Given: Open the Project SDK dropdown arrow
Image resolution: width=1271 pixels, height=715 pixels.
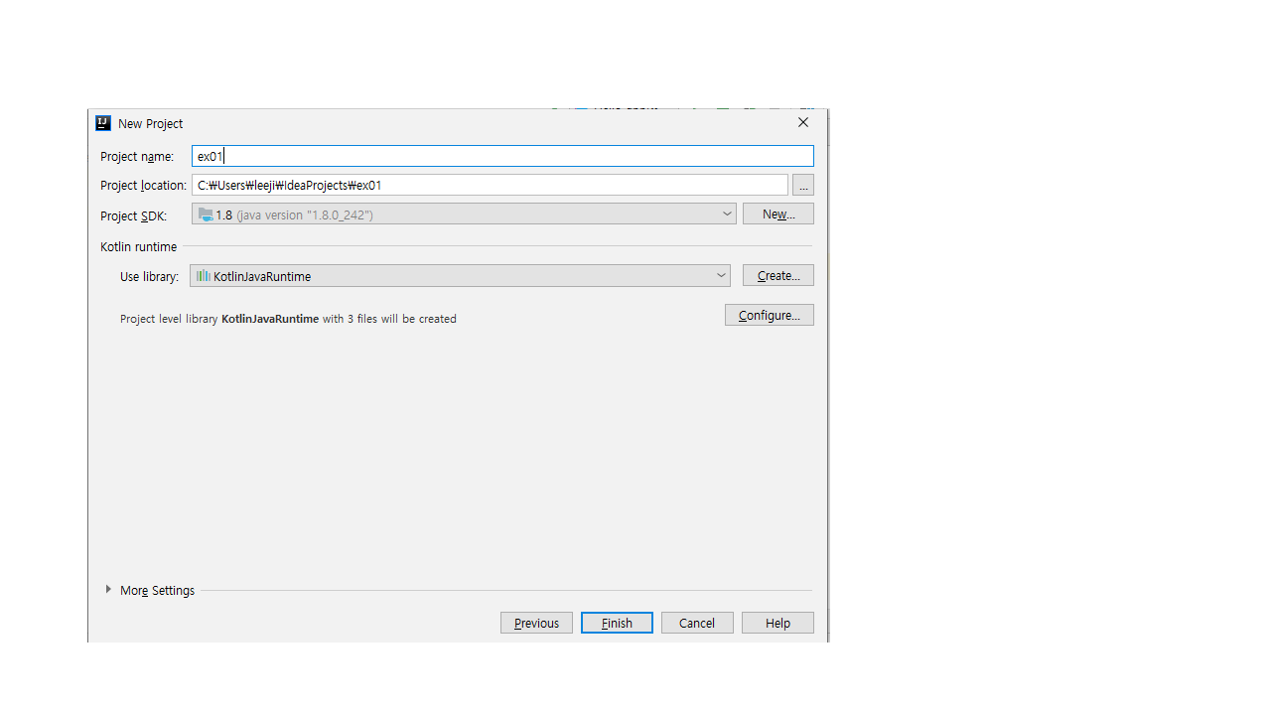Looking at the screenshot, I should click(727, 214).
